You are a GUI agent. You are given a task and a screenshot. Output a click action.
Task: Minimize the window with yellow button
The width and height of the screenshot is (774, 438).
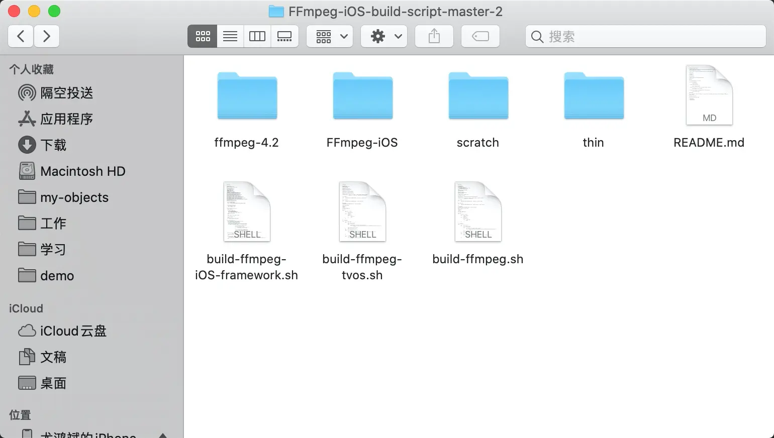click(x=34, y=11)
